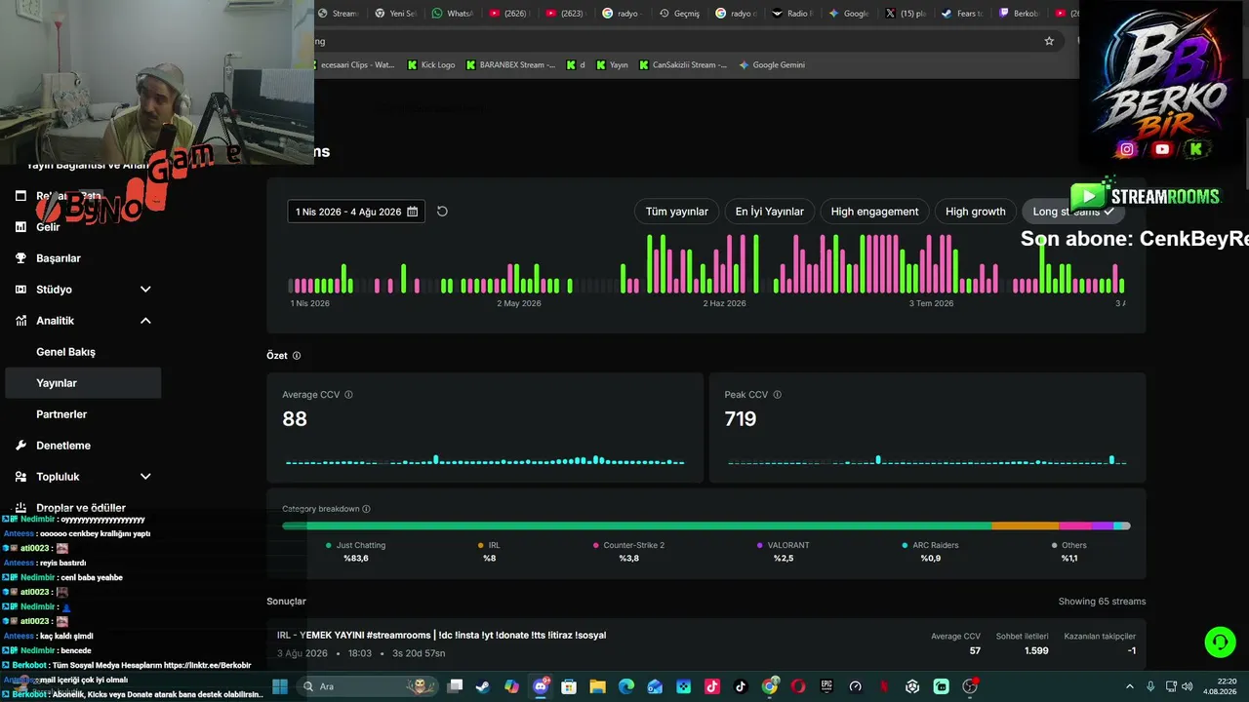Open the IRL - YEMEK YAYINI stream result
Image resolution: width=1249 pixels, height=702 pixels.
coord(706,644)
